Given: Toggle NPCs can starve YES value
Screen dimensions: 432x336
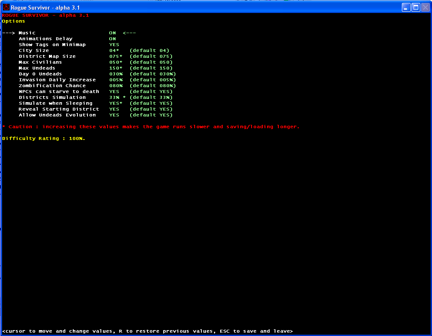Looking at the screenshot, I should (114, 91).
